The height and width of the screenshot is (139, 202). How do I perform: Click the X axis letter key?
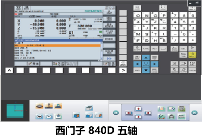[x=137, y=21]
